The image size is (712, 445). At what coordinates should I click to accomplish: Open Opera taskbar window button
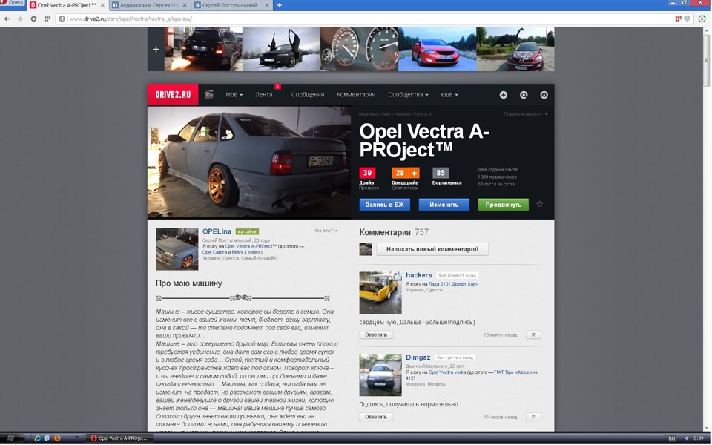click(119, 438)
